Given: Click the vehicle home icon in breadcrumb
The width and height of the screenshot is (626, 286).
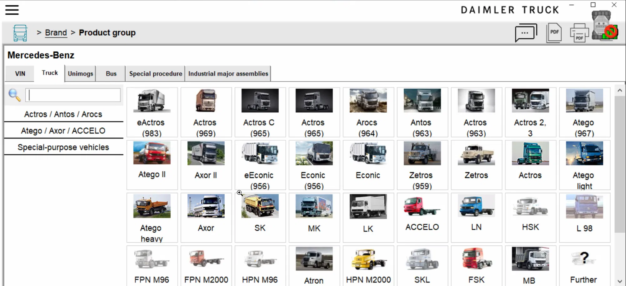Looking at the screenshot, I should [x=20, y=33].
